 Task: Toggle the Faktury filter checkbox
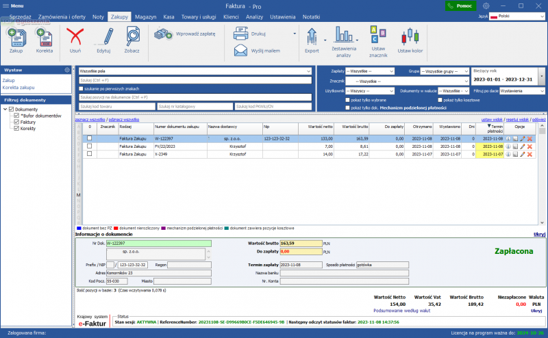pyautogui.click(x=17, y=122)
